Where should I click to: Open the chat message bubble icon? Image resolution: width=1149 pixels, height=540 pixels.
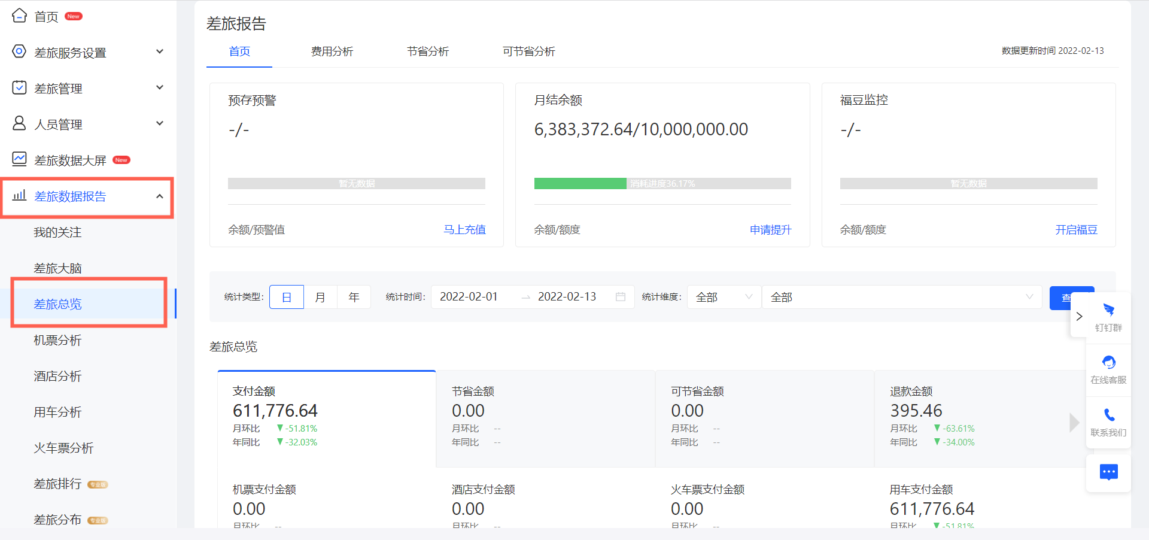(x=1108, y=472)
